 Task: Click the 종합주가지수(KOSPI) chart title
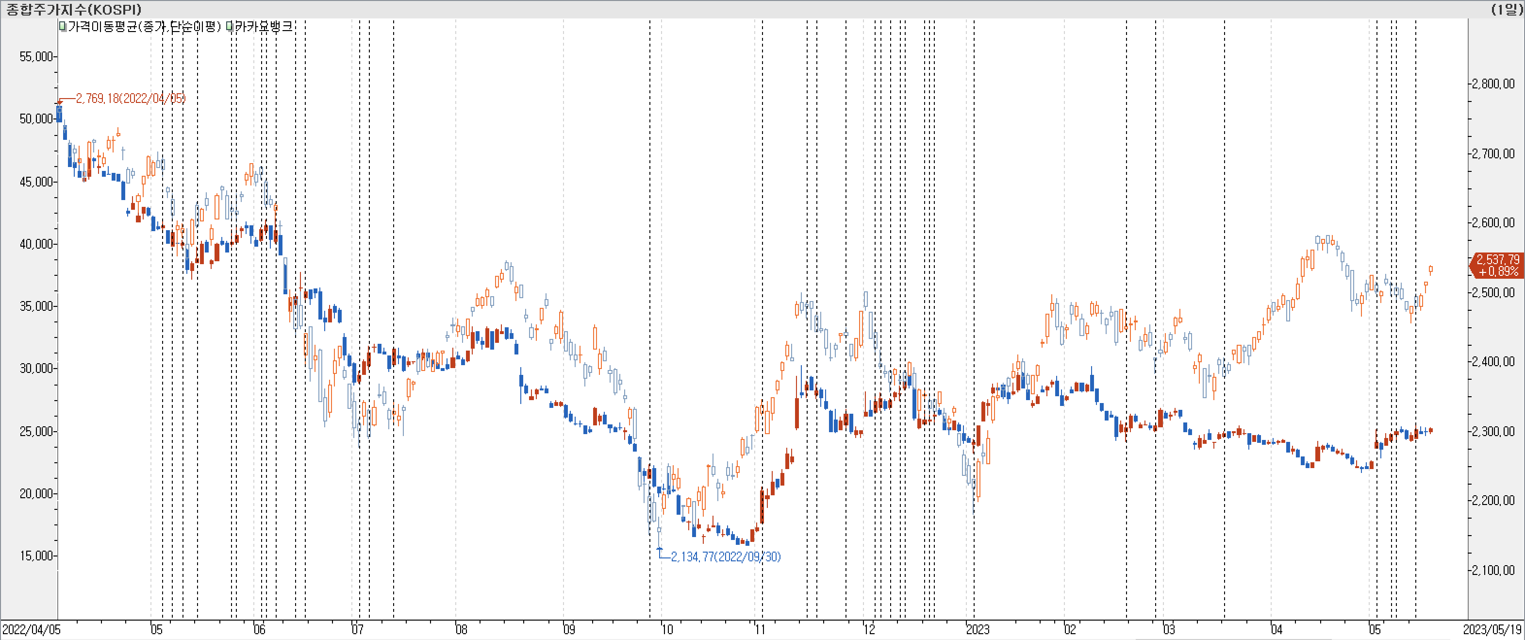74,9
